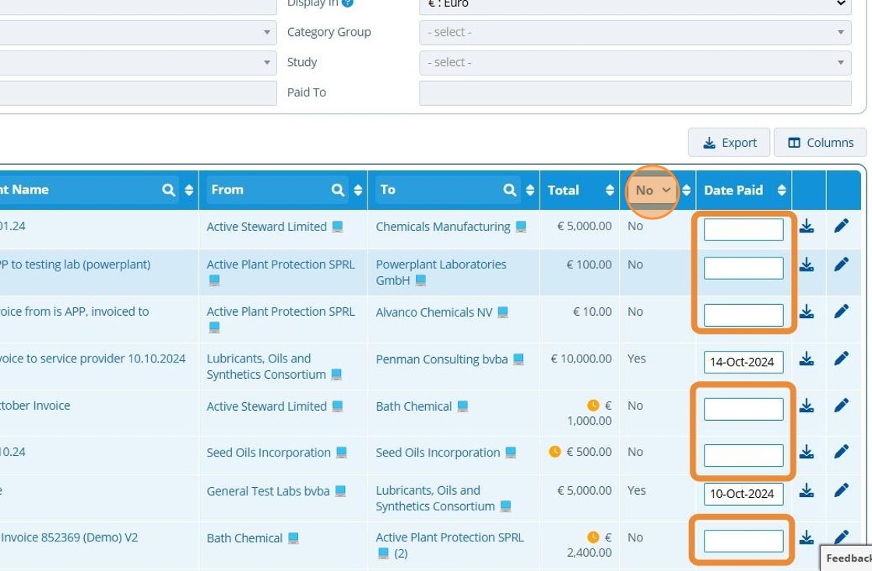This screenshot has height=571, width=872.
Task: Select the € 100.00 total cell
Action: point(589,264)
